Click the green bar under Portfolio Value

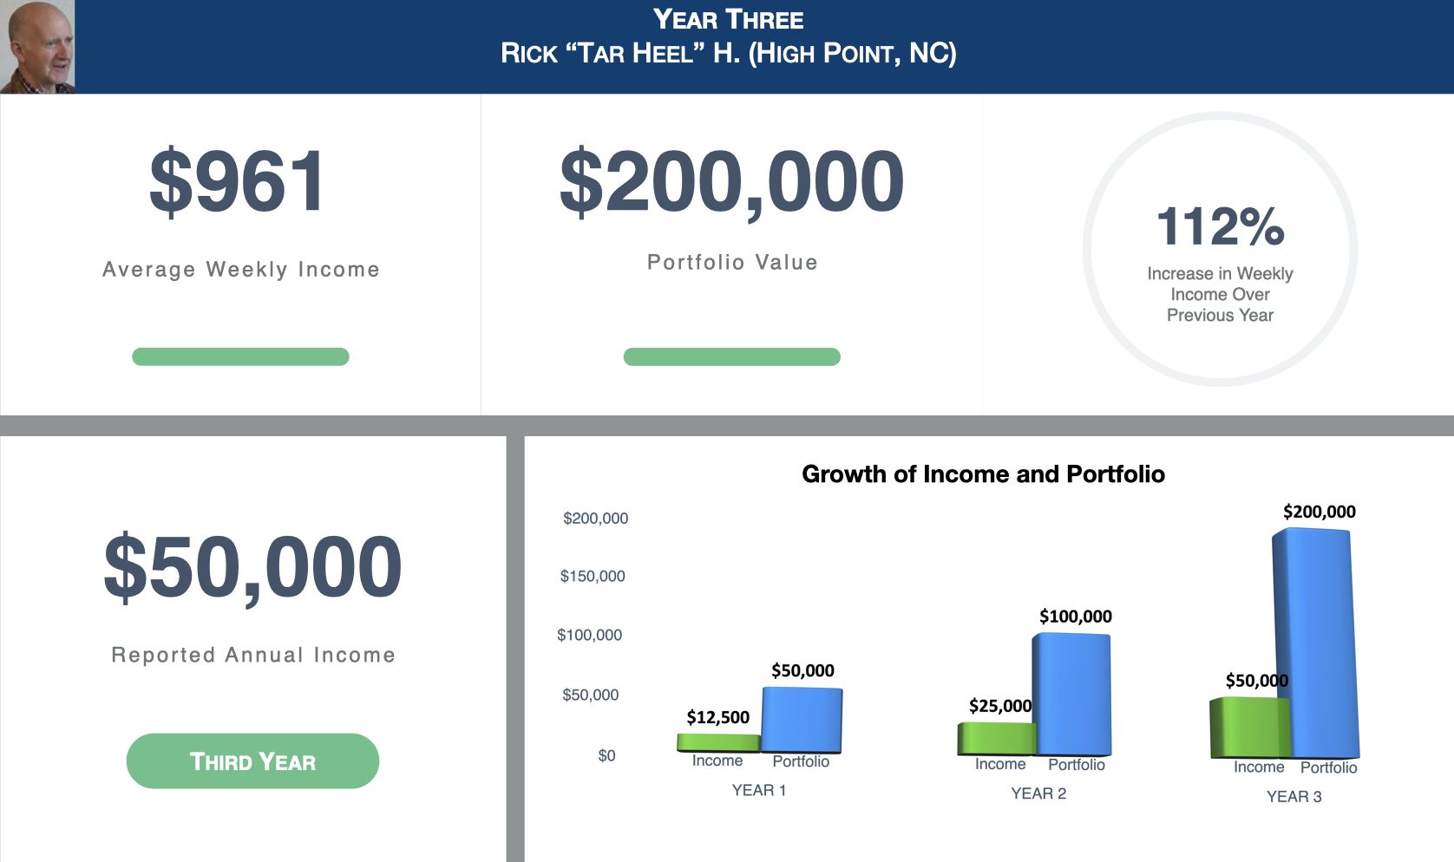[731, 356]
